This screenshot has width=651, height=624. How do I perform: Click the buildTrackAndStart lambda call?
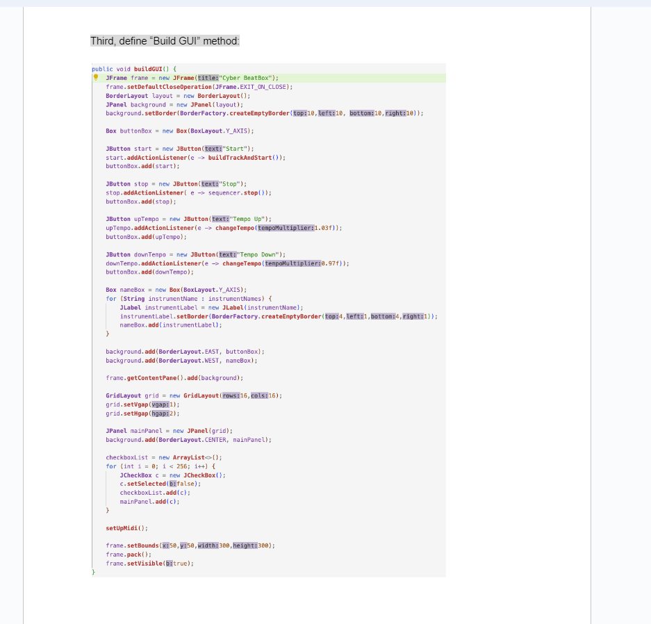click(x=240, y=157)
